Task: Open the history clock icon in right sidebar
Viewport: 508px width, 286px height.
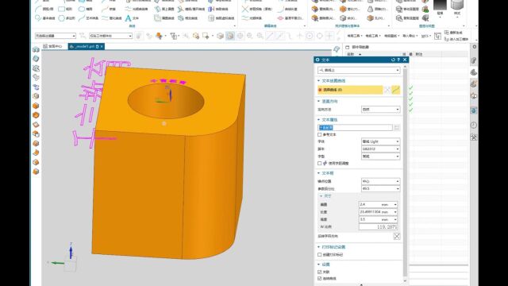Action: coord(474,126)
